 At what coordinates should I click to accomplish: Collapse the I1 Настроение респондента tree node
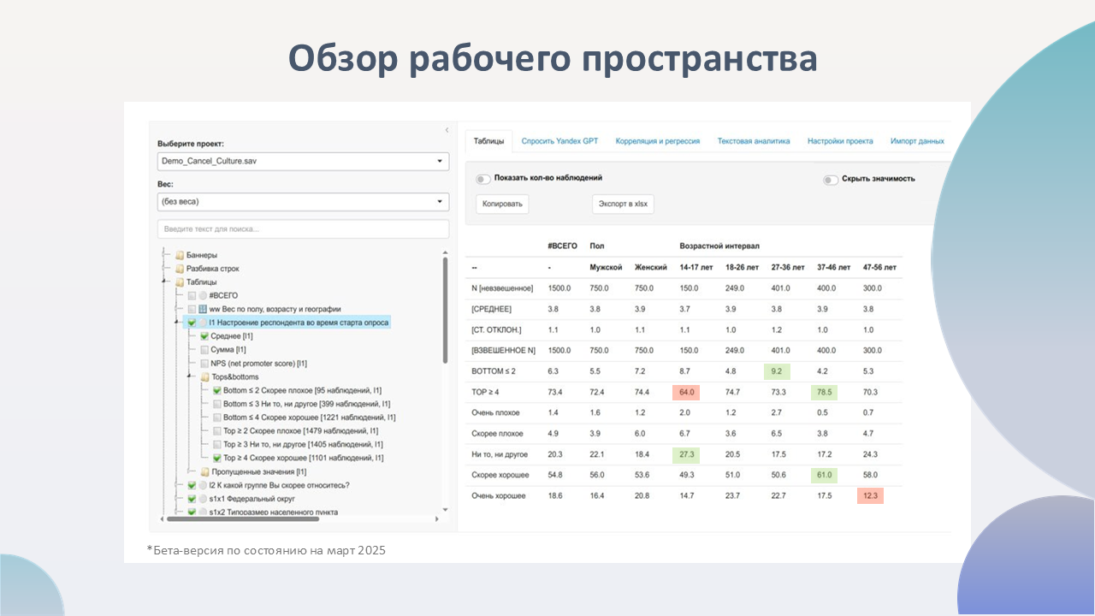[177, 323]
